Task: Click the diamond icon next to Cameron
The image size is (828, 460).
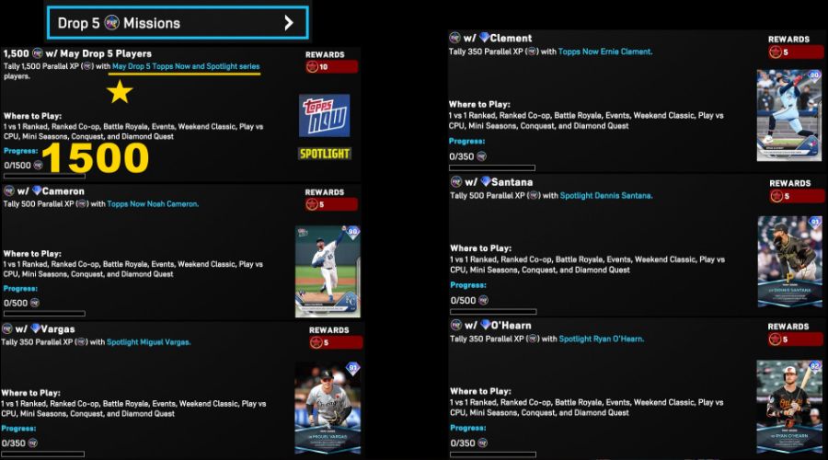Action: [37, 190]
